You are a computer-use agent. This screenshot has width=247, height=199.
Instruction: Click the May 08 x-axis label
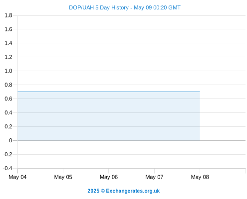coord(200,177)
